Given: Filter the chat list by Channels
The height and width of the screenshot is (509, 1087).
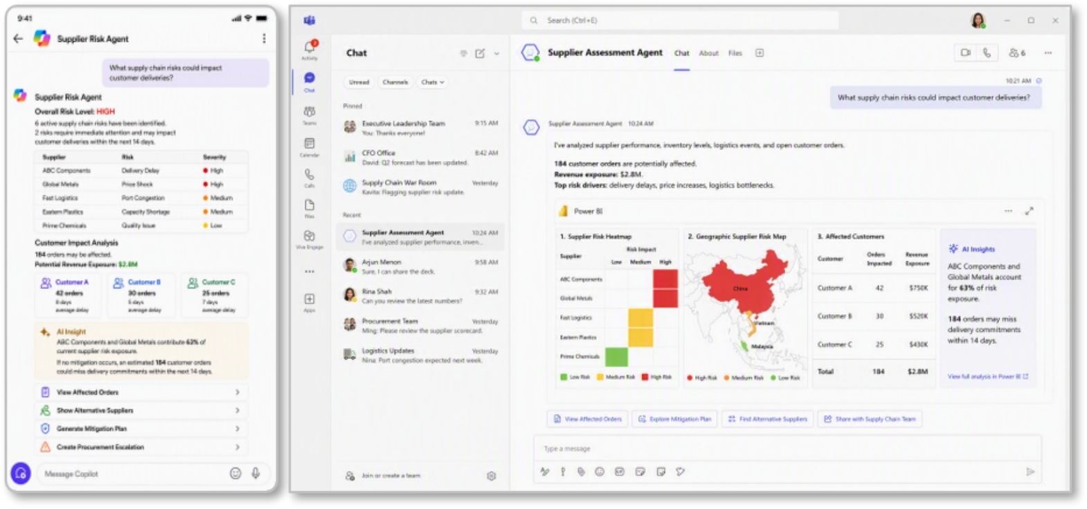Looking at the screenshot, I should click(395, 82).
